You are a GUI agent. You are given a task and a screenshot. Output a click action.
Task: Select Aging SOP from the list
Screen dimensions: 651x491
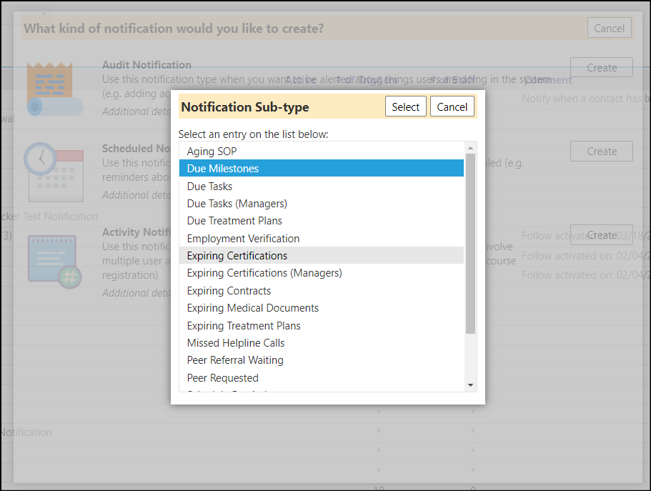point(322,152)
